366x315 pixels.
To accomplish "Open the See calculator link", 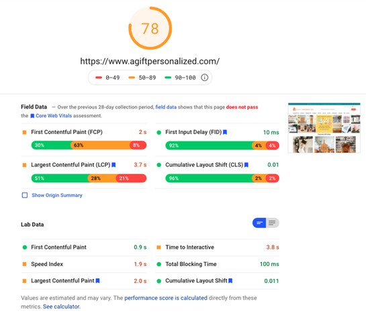I will [x=61, y=306].
